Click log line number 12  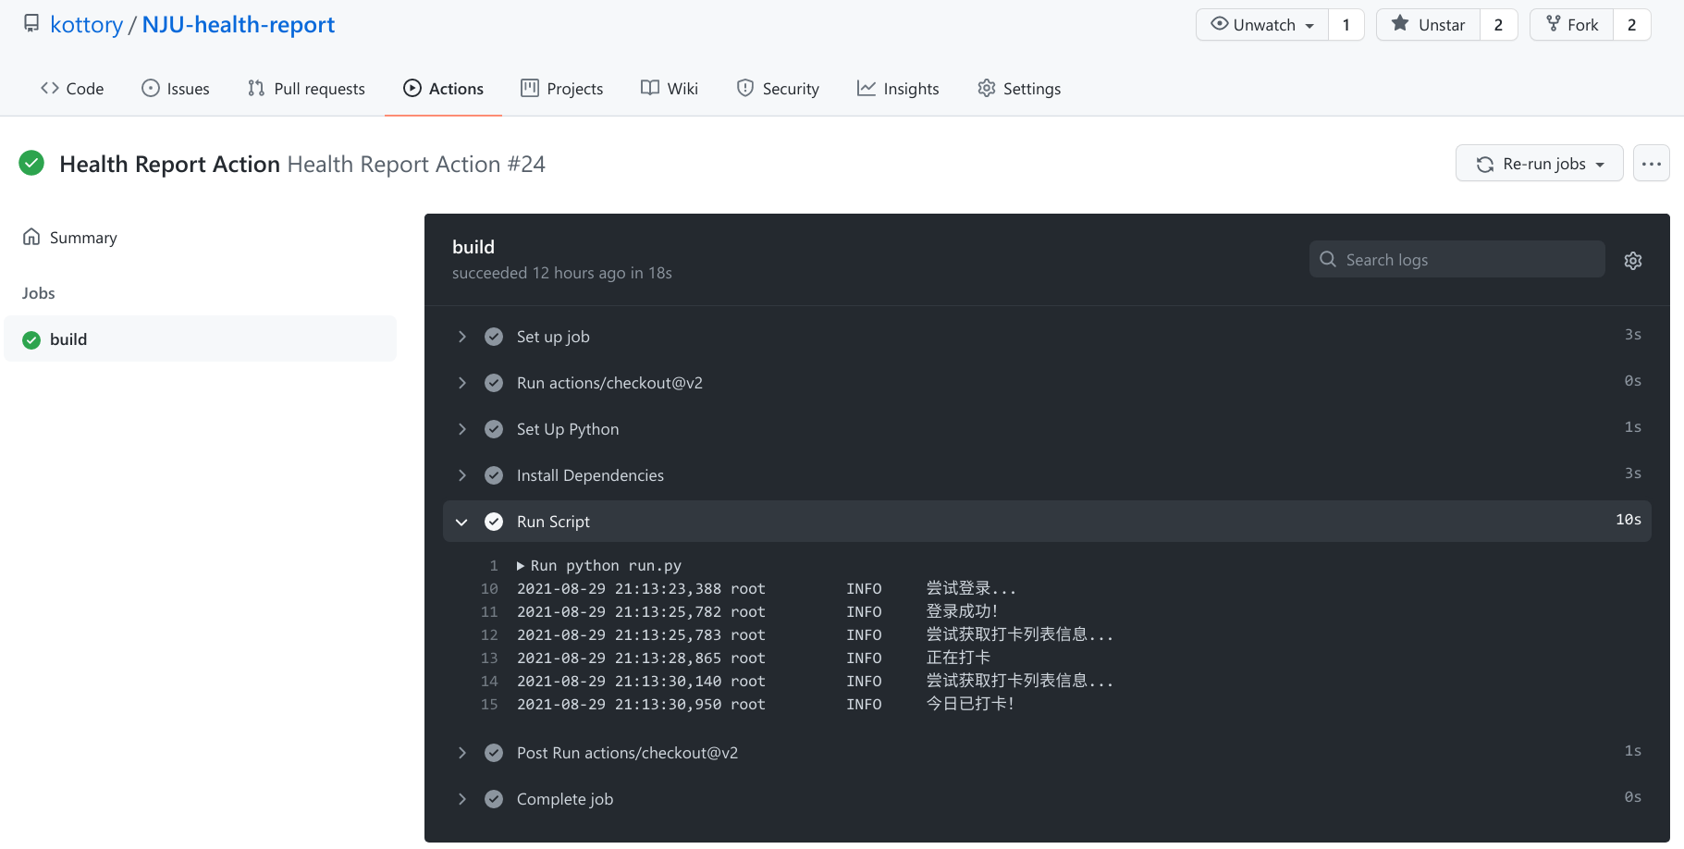[489, 635]
